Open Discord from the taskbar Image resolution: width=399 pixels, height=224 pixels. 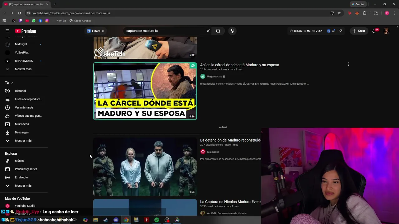(116, 220)
